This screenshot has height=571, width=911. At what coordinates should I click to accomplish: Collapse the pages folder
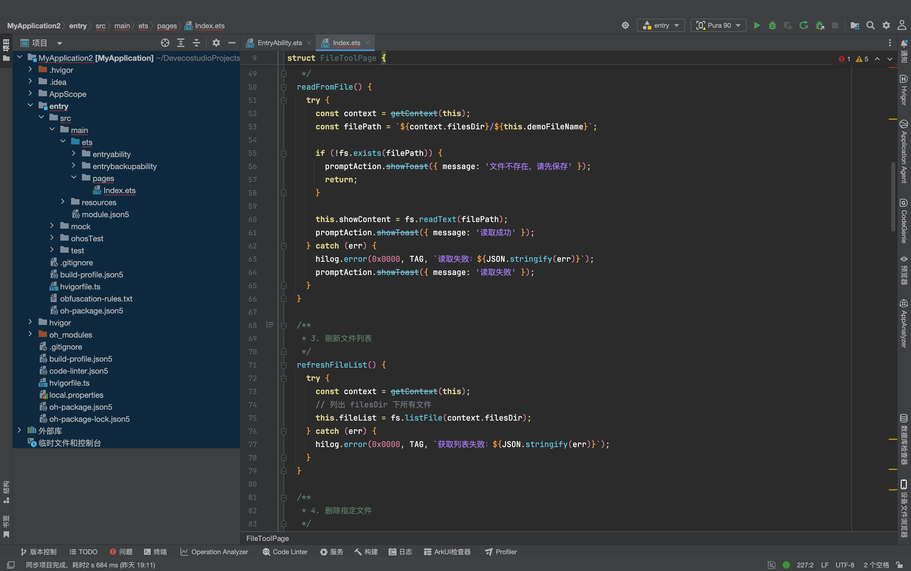74,178
